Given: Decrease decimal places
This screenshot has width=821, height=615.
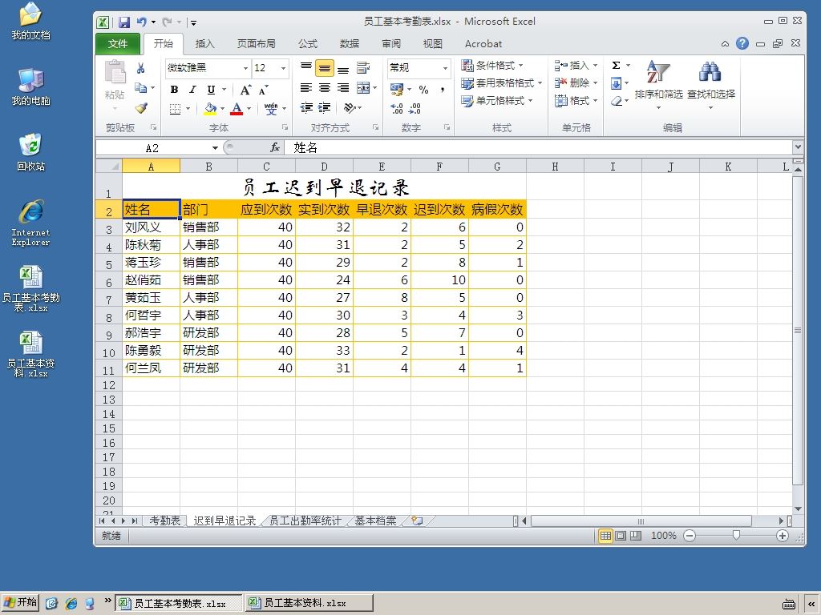Looking at the screenshot, I should [415, 108].
